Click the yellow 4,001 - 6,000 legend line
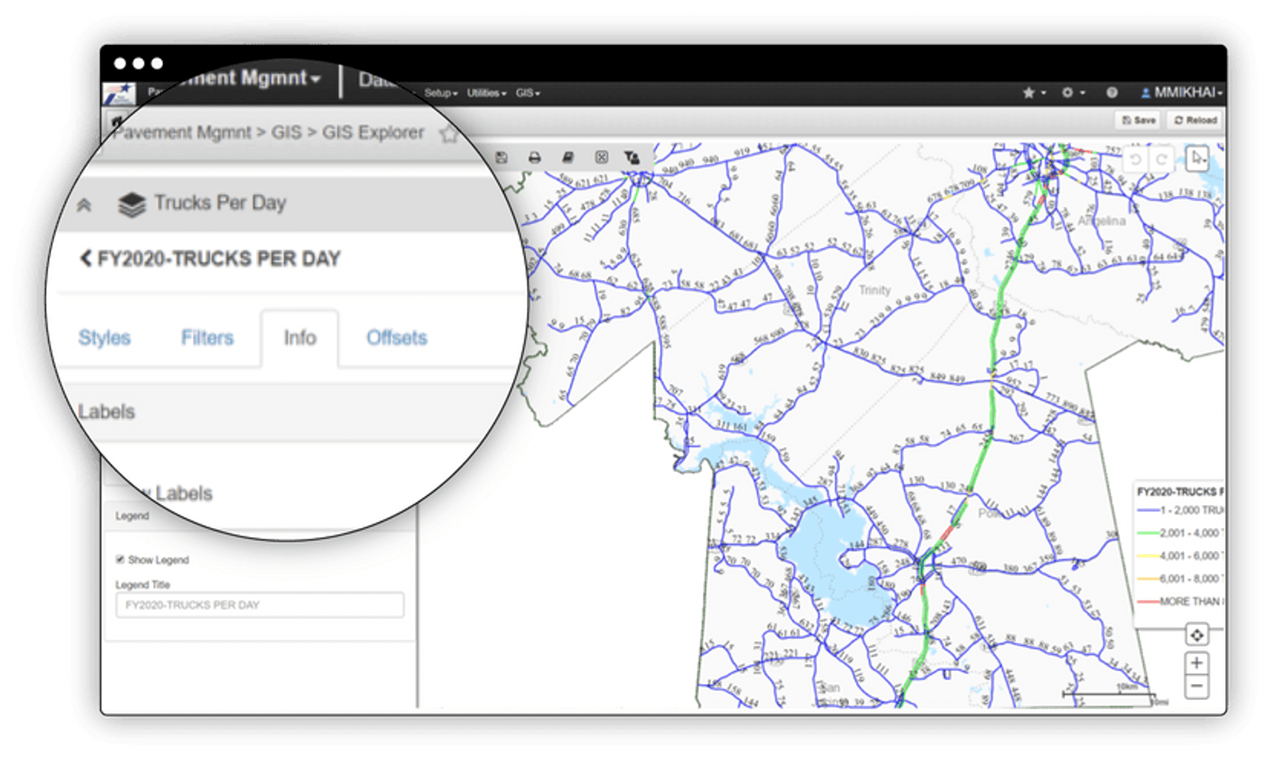Viewport: 1271px width, 759px height. coord(1148,556)
